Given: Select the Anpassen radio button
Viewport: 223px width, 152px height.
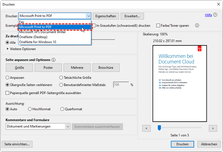Looking at the screenshot, I should pos(7,78).
